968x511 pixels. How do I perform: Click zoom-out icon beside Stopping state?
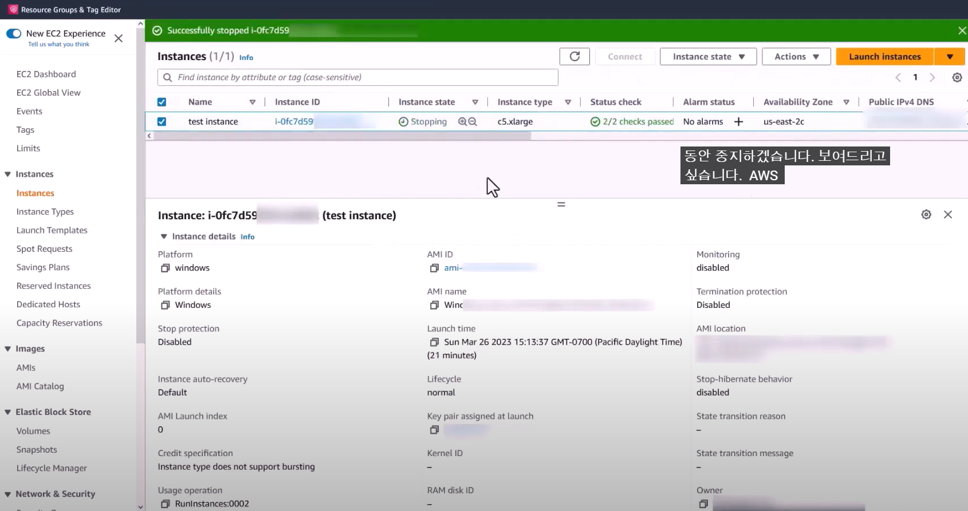[473, 121]
